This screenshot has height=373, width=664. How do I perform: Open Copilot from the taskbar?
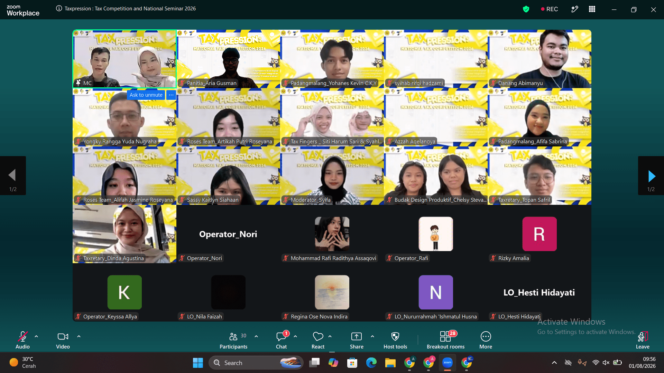[333, 363]
